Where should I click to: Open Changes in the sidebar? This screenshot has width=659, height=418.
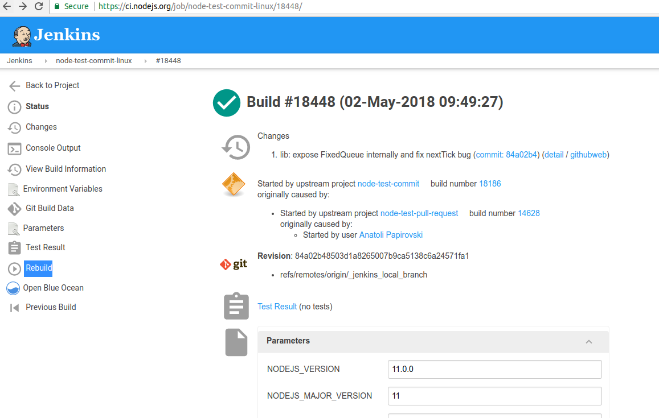pos(41,127)
